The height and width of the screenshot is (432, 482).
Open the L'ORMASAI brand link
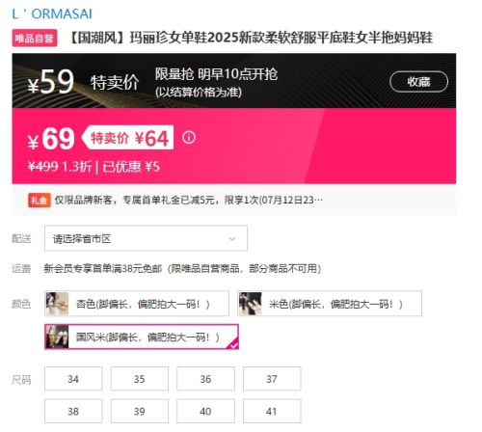point(52,14)
